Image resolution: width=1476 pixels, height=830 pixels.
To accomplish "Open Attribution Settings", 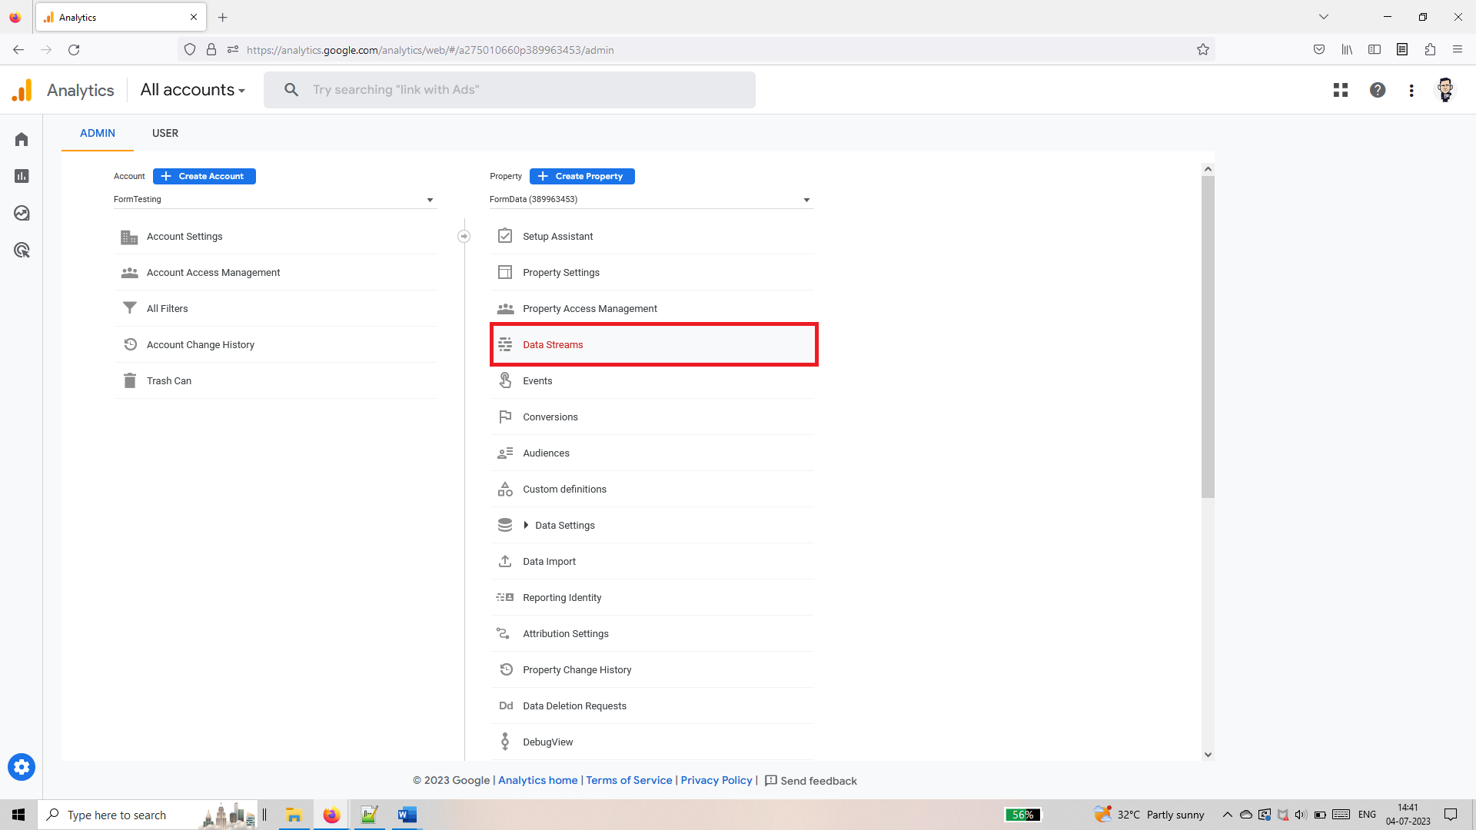I will [x=653, y=633].
